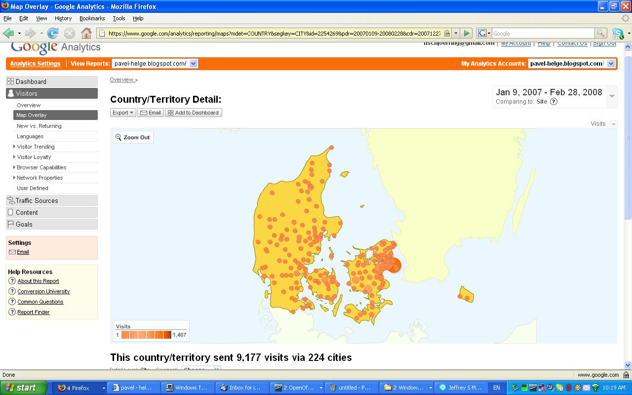Click the question icon beside Report Finder
This screenshot has height=395, width=632.
point(12,312)
